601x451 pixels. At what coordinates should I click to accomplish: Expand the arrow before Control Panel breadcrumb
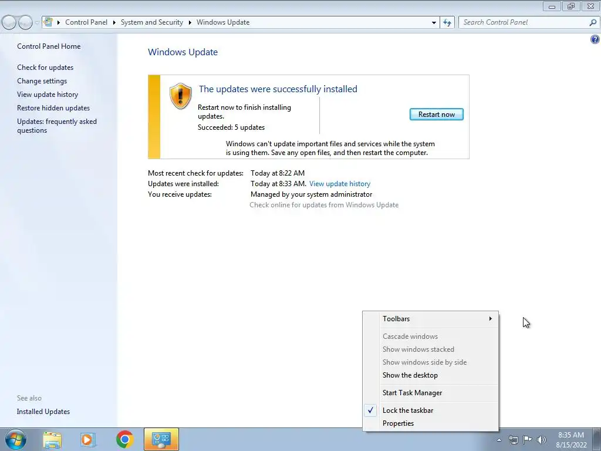click(x=59, y=23)
